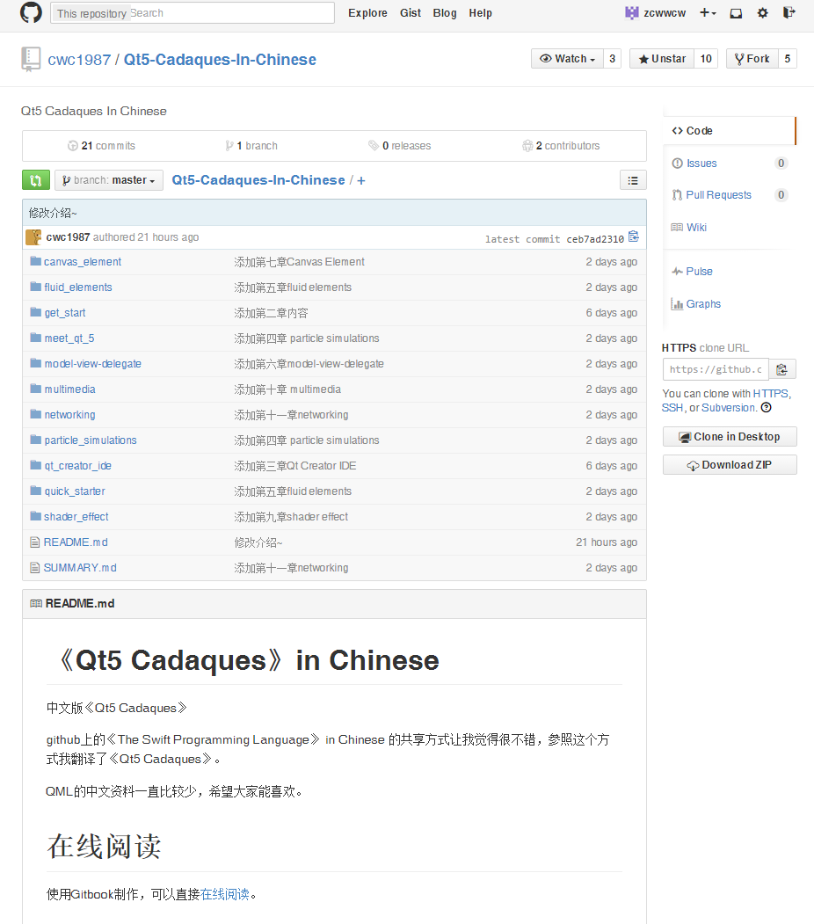The width and height of the screenshot is (814, 924).
Task: Toggle the file list view icon
Action: (633, 180)
